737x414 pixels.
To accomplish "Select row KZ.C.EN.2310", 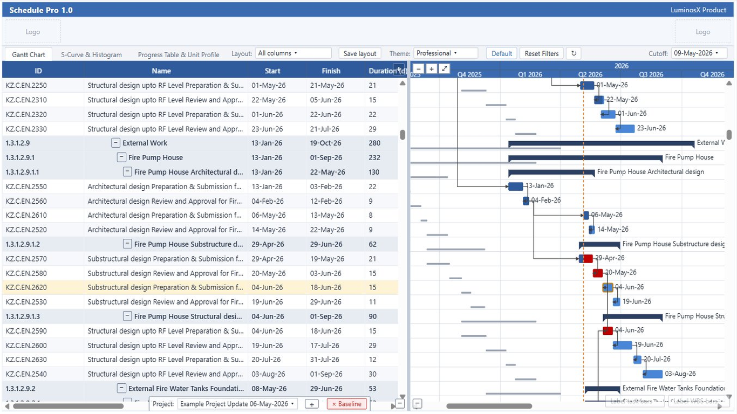I will [200, 100].
